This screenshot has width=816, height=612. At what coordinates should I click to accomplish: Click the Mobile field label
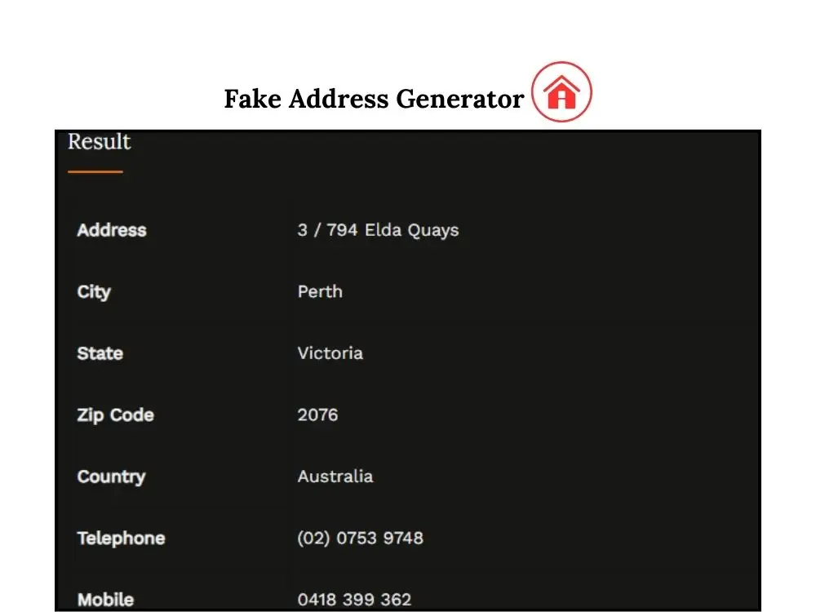pos(105,600)
